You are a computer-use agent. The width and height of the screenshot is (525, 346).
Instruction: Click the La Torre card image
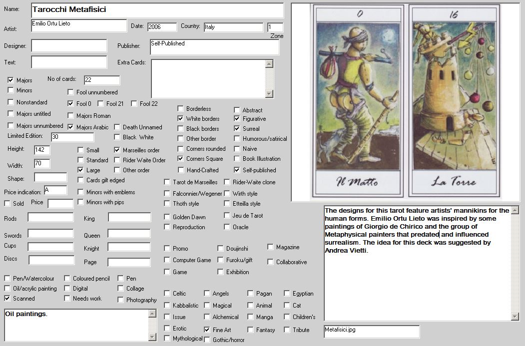click(x=454, y=102)
